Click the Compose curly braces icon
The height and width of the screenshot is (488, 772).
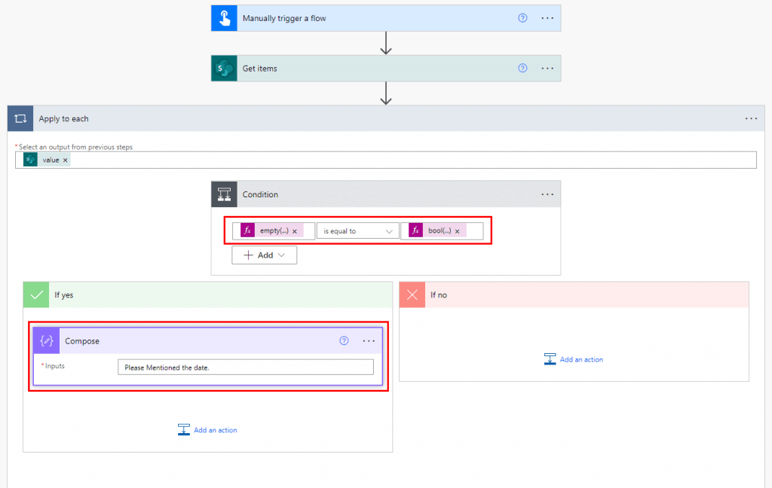[x=47, y=341]
